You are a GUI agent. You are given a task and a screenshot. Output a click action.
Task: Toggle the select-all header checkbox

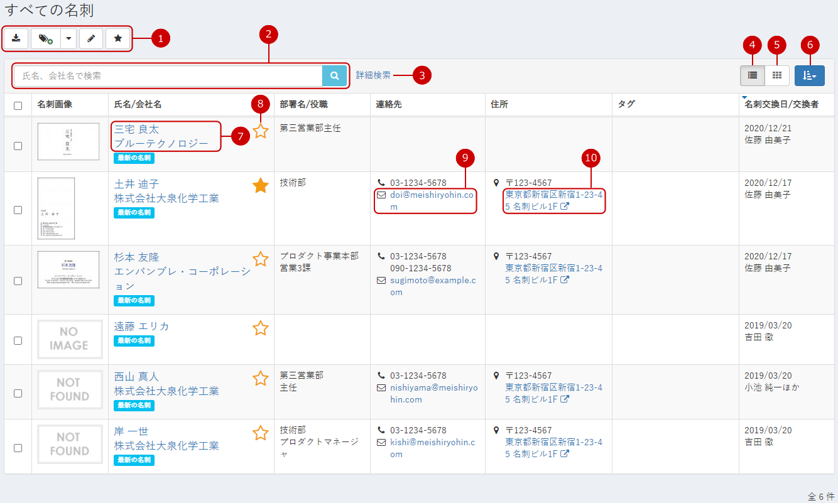coord(18,105)
